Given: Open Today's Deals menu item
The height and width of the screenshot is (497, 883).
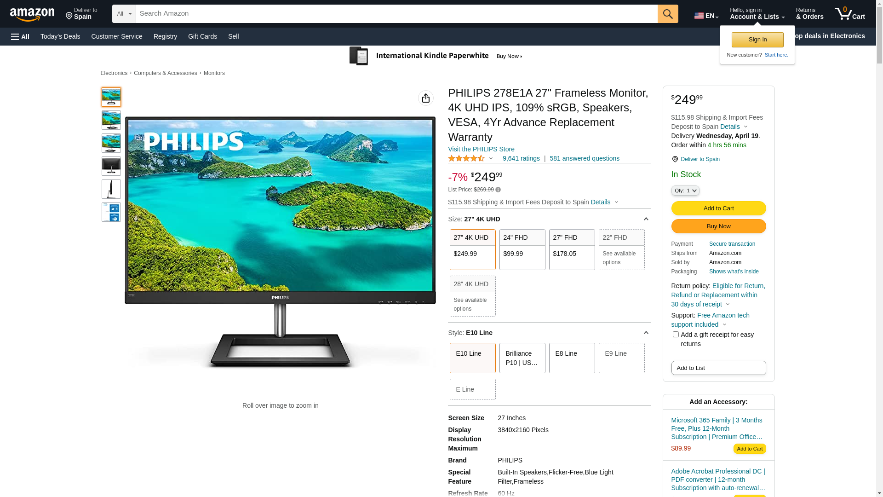Looking at the screenshot, I should [x=60, y=36].
